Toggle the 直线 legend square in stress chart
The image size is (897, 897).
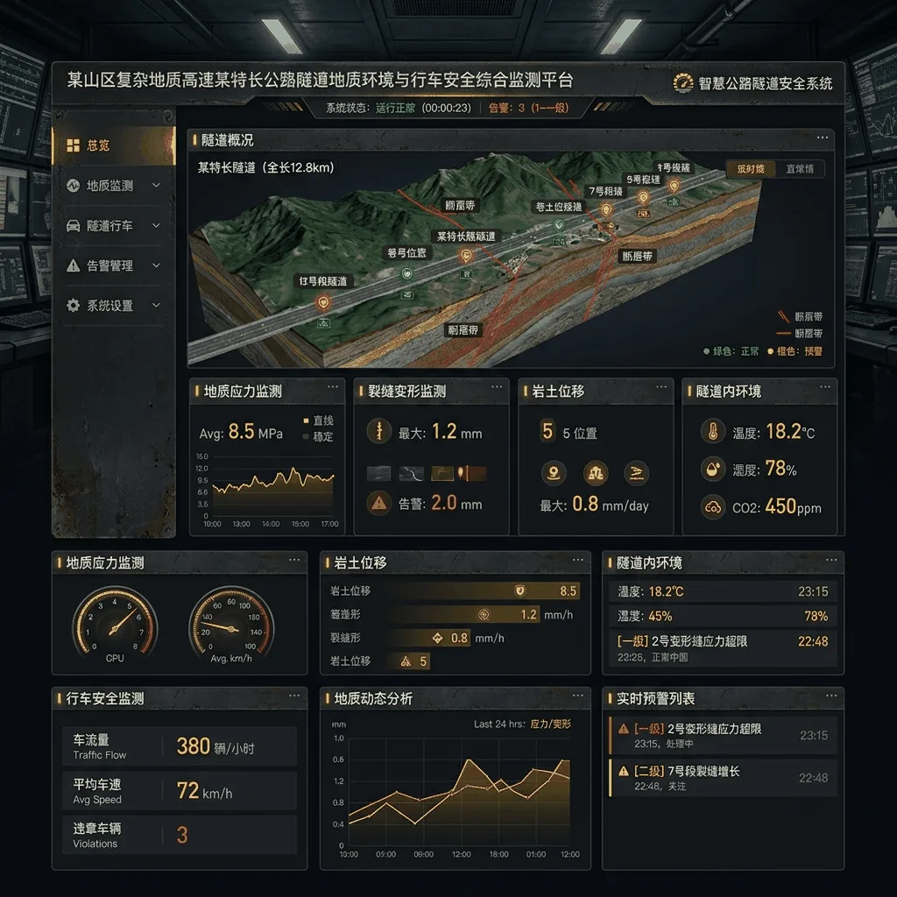click(306, 420)
